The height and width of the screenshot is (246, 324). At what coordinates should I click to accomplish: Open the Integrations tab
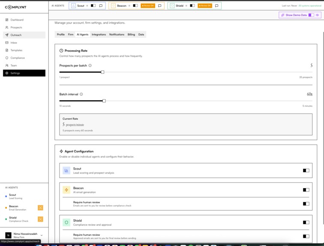click(x=99, y=35)
